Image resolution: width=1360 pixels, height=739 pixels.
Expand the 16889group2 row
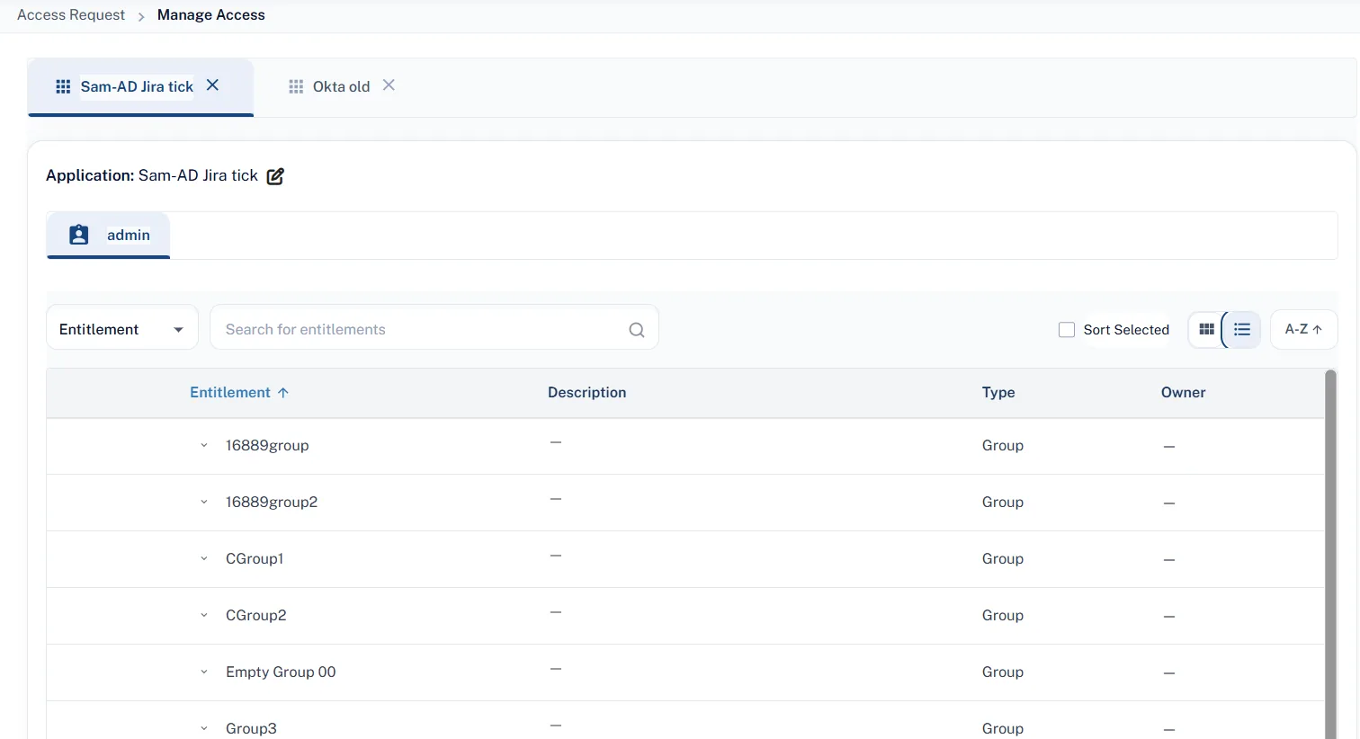coord(204,503)
